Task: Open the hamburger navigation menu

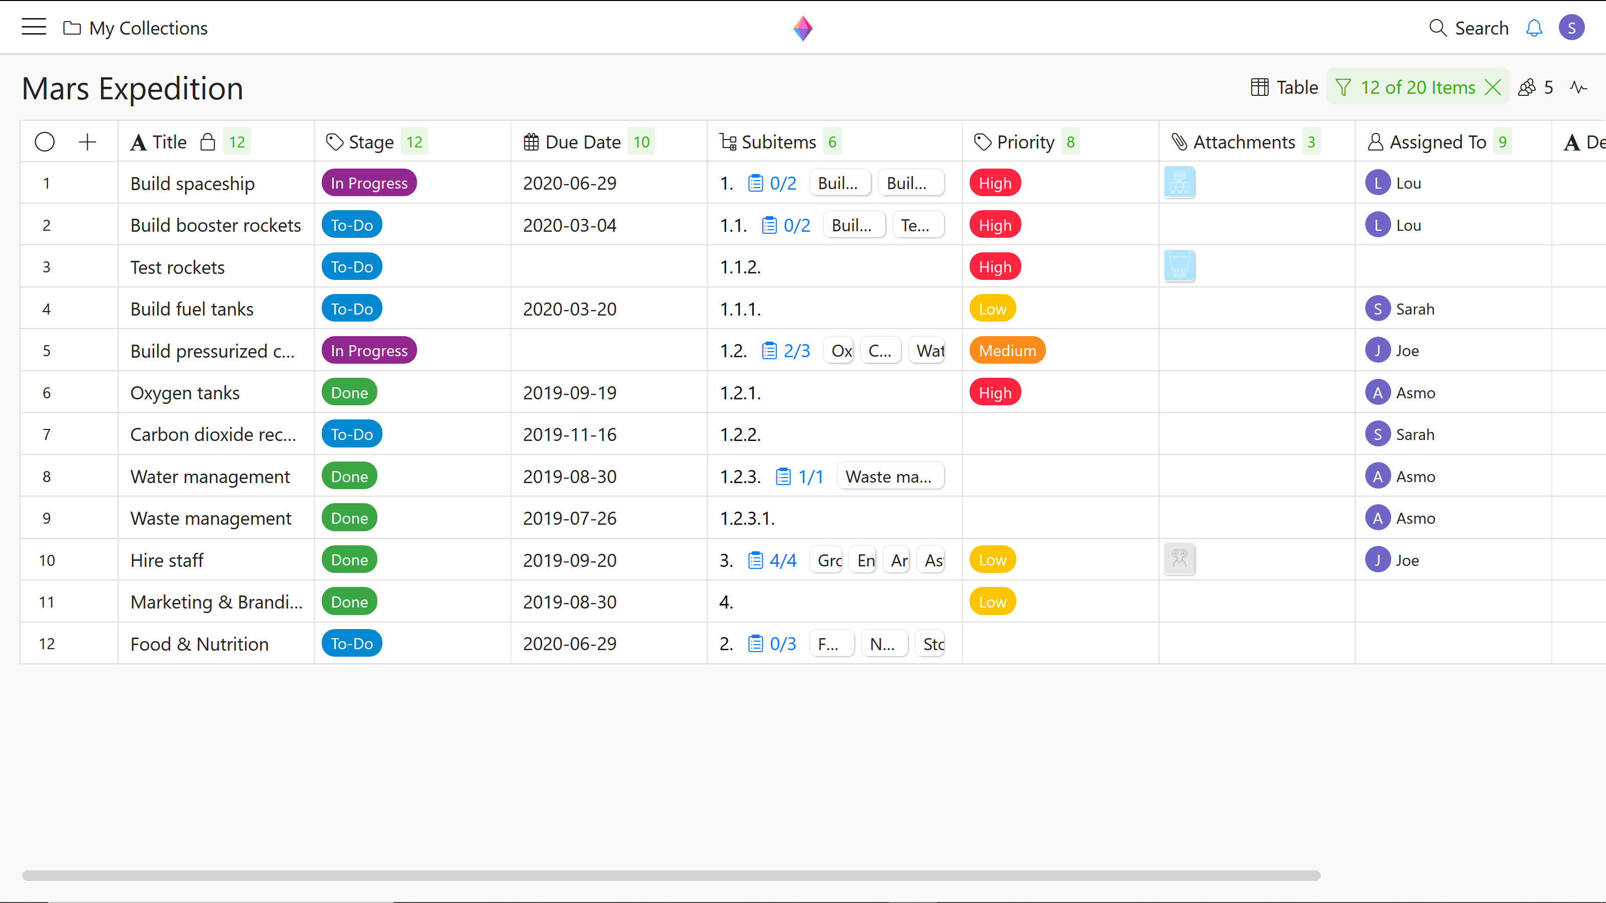Action: pyautogui.click(x=34, y=28)
